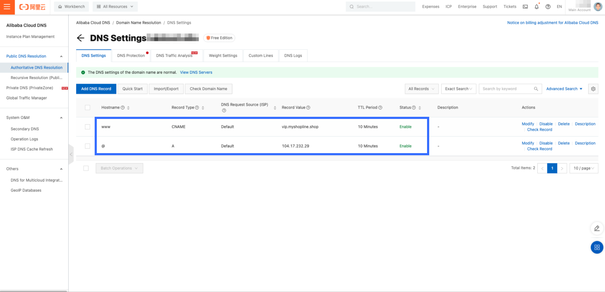
Task: Open the blue grid floating button
Action: tap(597, 247)
